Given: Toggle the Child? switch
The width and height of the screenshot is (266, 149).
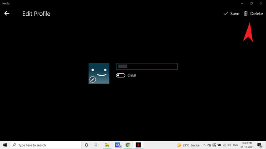Looking at the screenshot, I should pyautogui.click(x=121, y=75).
